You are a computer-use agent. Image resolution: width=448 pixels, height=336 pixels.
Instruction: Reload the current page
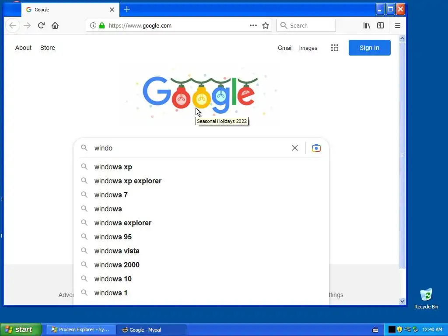point(41,25)
